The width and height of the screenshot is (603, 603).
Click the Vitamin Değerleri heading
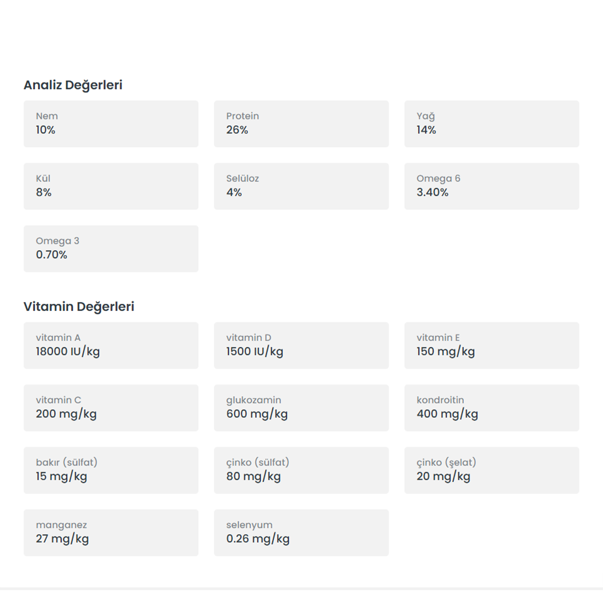click(79, 307)
